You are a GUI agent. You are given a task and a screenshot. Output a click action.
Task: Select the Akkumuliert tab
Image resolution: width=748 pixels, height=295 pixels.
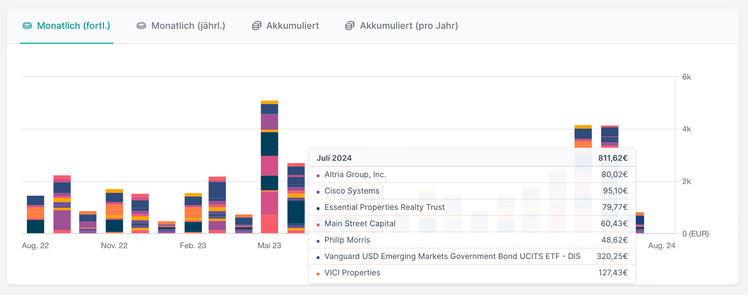pos(293,26)
